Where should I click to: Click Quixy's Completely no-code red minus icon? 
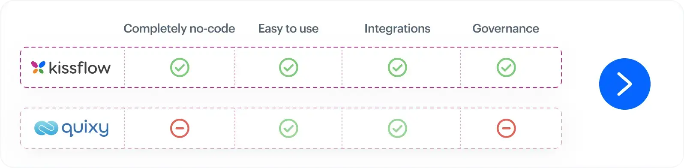point(180,128)
